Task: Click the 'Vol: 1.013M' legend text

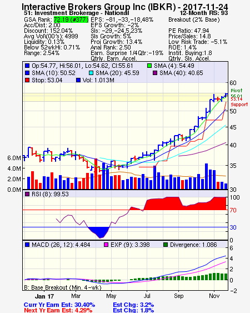Action: [98, 80]
